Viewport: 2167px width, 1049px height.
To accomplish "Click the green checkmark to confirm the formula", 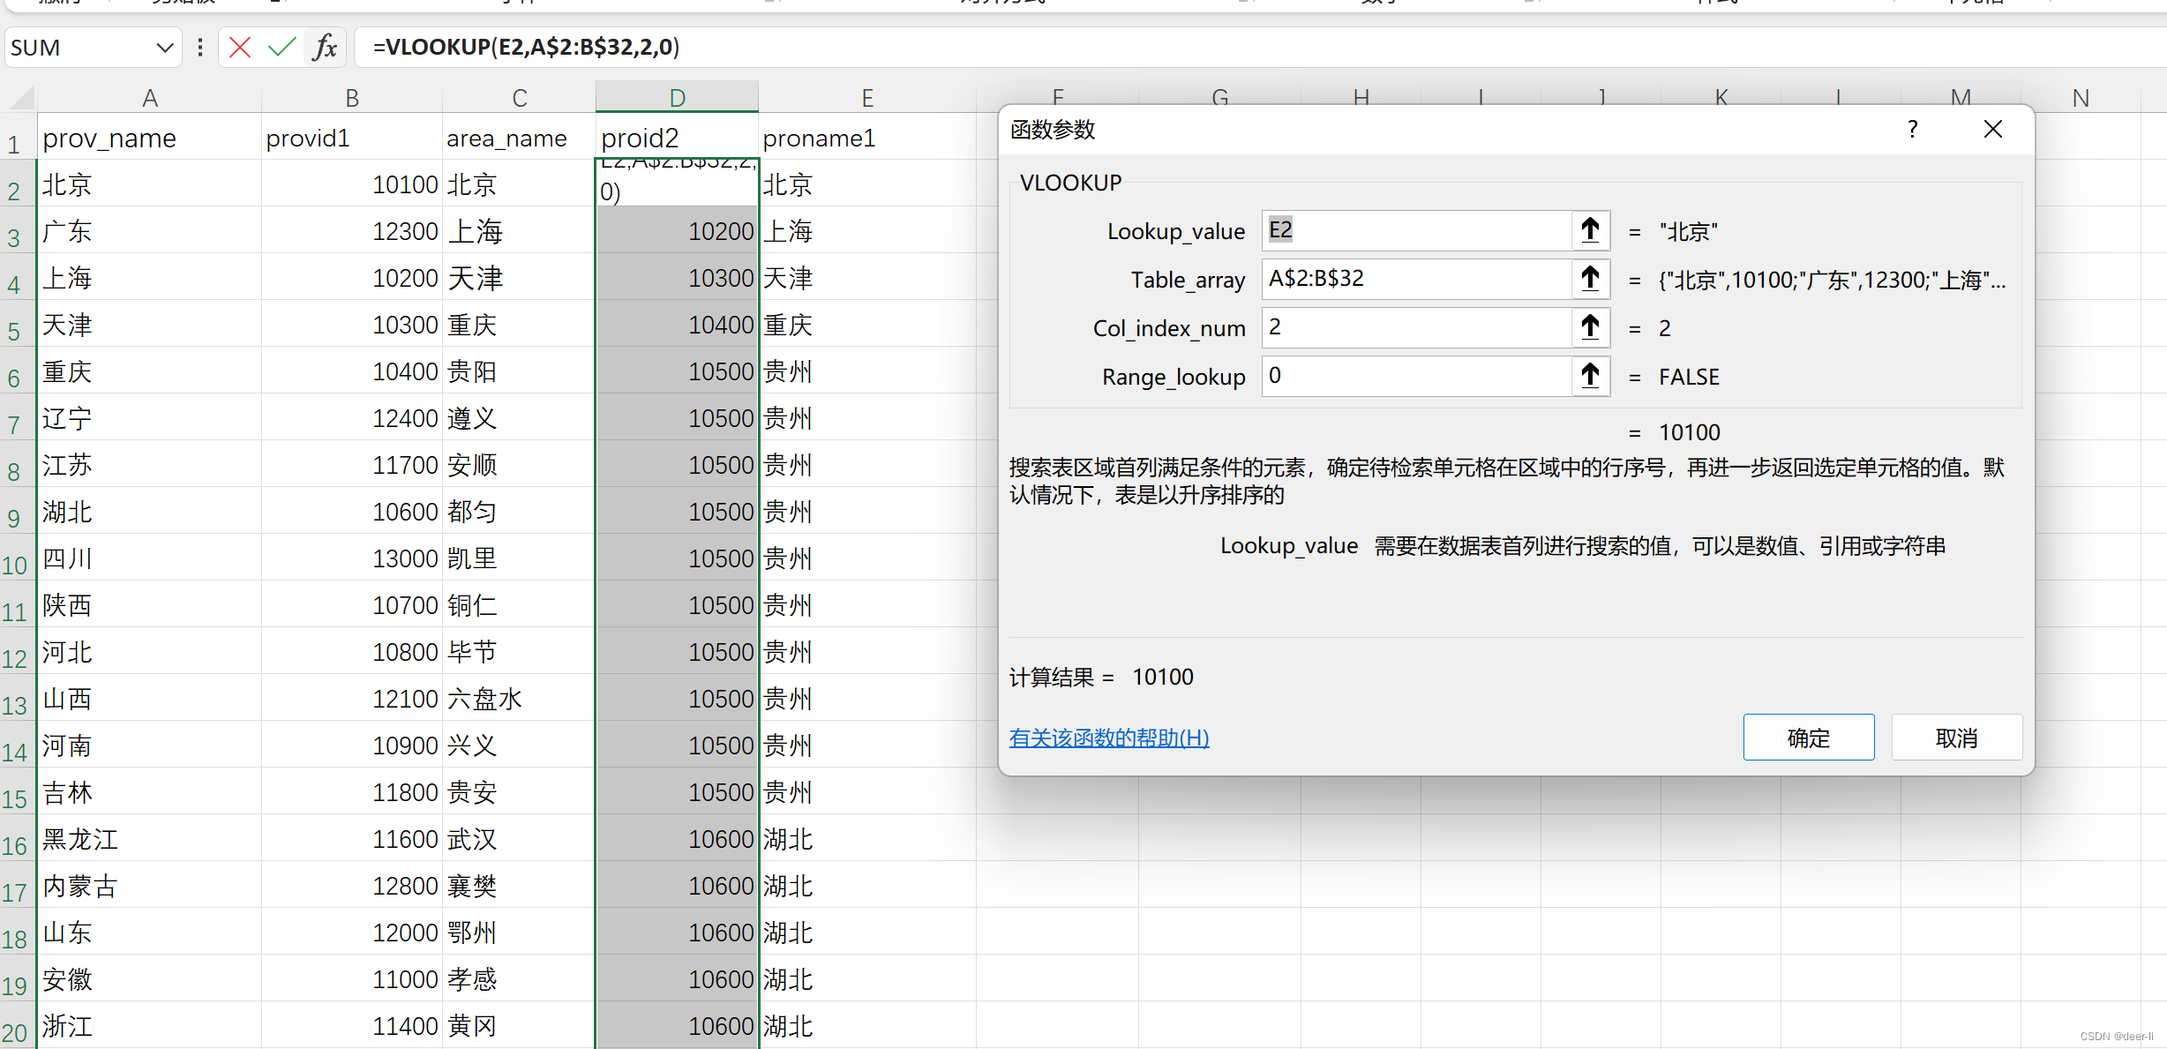I will 281,47.
